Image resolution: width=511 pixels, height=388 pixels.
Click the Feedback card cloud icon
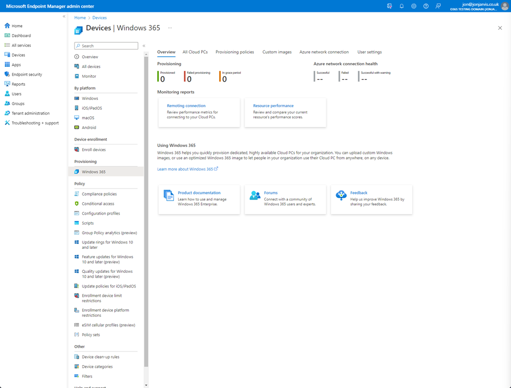pos(341,195)
